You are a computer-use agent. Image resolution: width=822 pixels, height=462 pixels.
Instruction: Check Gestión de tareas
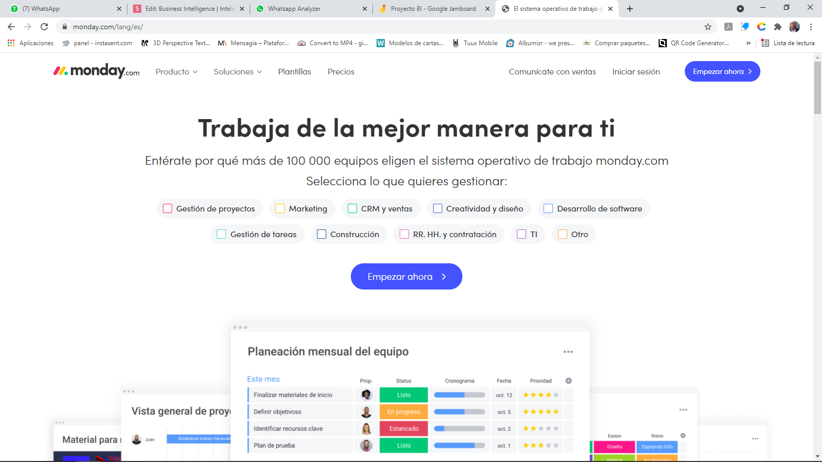click(x=221, y=234)
